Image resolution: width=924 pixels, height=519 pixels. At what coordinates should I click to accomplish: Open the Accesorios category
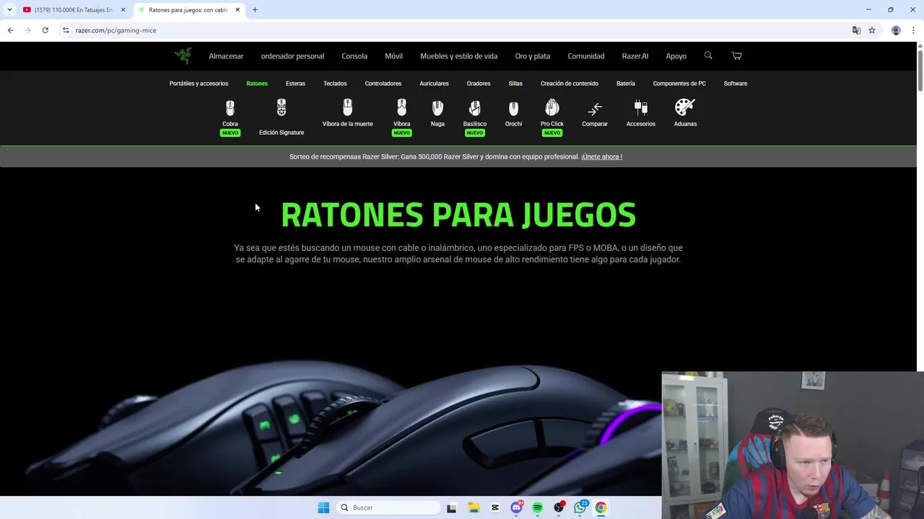tap(641, 113)
